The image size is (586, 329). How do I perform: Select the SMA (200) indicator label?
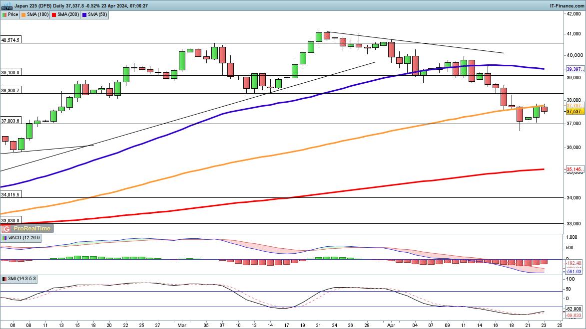(x=69, y=14)
